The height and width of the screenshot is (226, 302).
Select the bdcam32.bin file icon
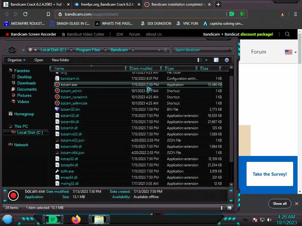coord(57,109)
